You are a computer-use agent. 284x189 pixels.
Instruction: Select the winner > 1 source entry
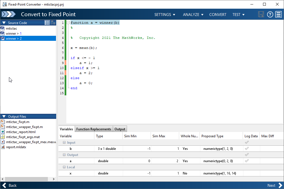(13, 33)
